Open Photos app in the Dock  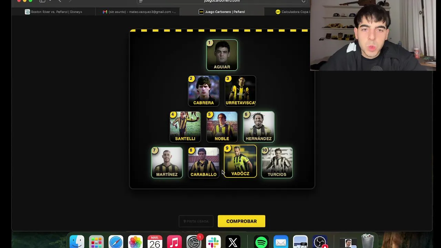point(135,242)
